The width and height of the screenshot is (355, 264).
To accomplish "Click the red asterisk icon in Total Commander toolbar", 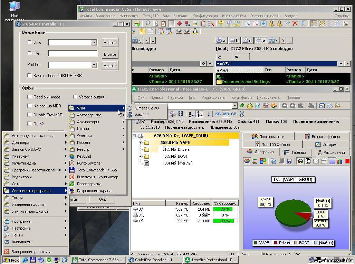I will (179, 23).
